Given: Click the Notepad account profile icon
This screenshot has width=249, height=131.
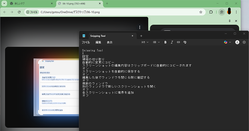Looking at the screenshot, I should click(237, 42).
